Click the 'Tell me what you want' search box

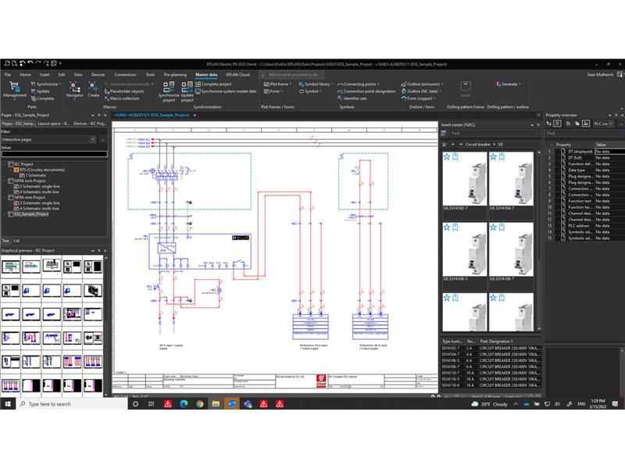point(291,74)
